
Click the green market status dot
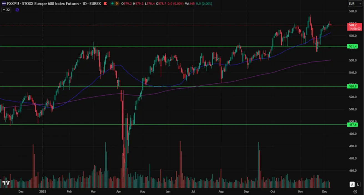click(112, 4)
